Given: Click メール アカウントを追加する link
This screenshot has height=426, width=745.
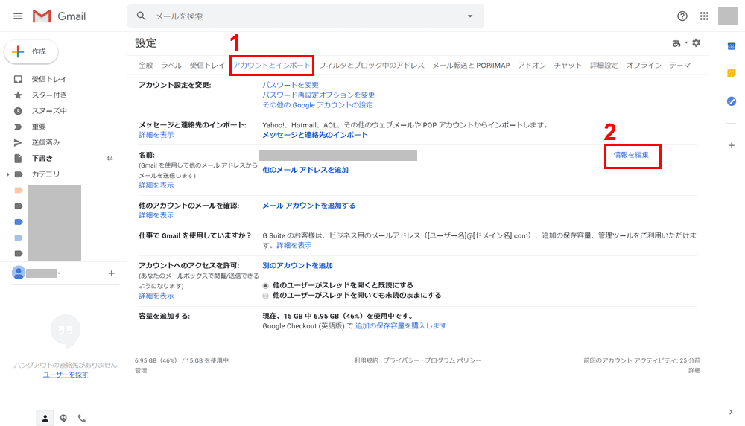Looking at the screenshot, I should [x=309, y=205].
